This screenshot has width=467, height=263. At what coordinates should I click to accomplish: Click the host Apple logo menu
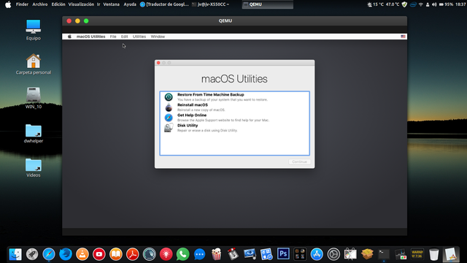(8, 4)
